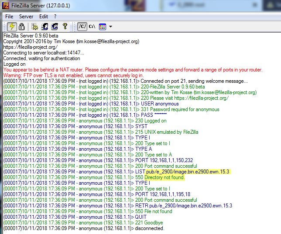This screenshot has width=281, height=234.
Task: Select the '230 Logged on' log line
Action: pyautogui.click(x=85, y=121)
